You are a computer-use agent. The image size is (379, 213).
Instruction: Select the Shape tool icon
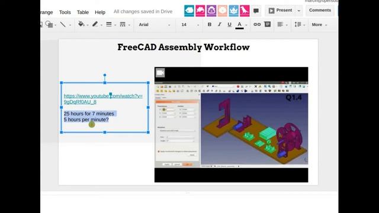pos(49,24)
